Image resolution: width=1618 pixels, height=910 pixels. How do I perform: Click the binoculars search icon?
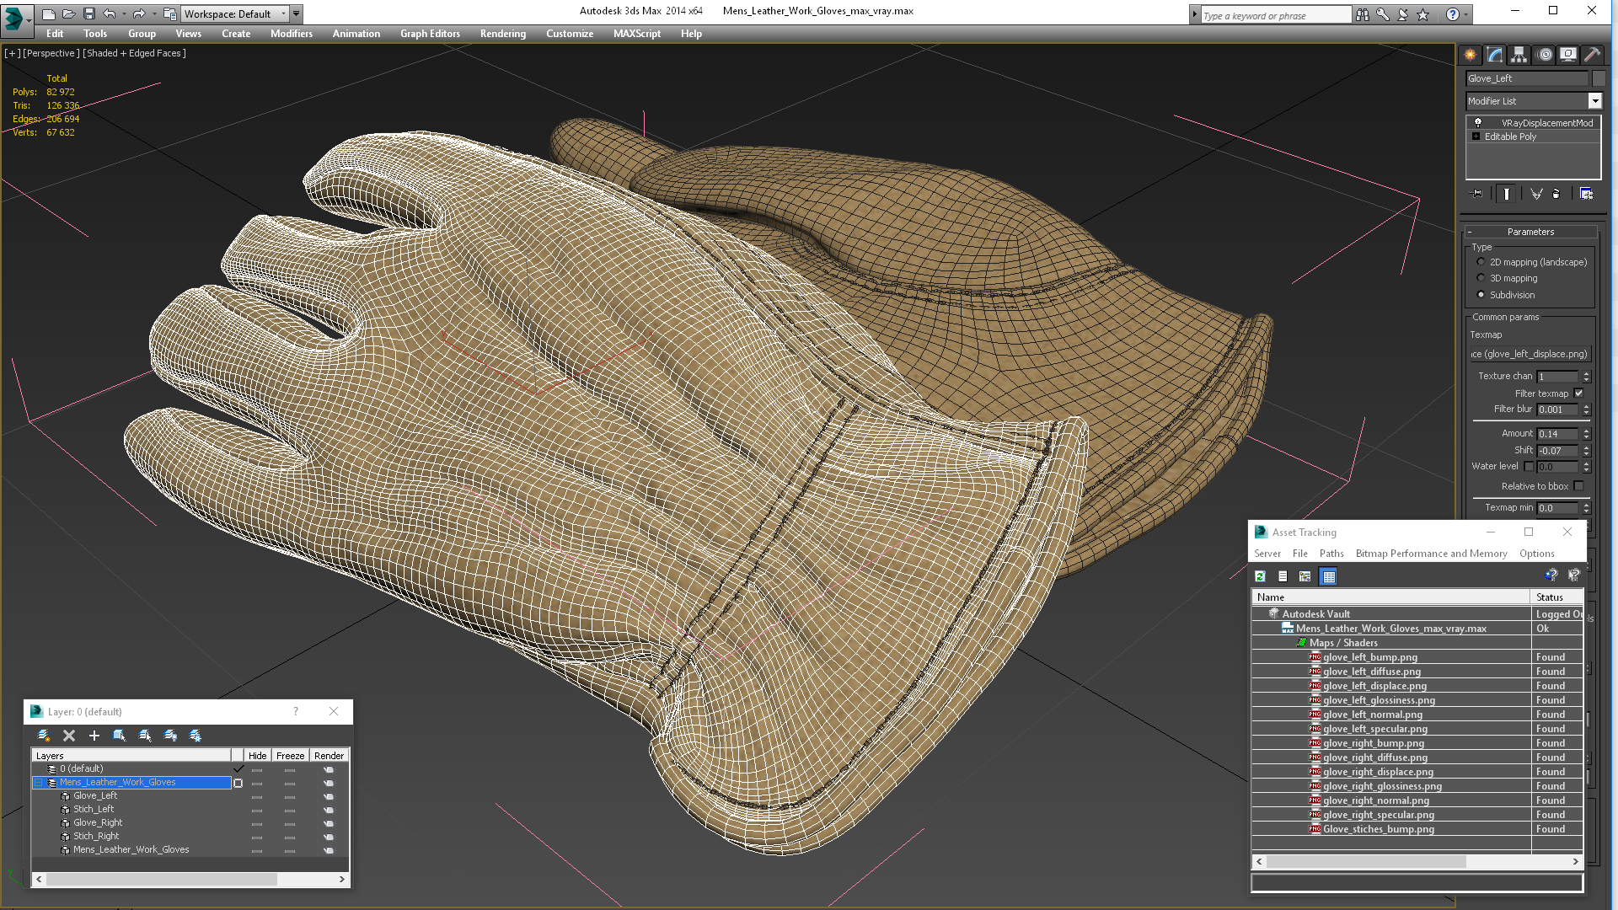(1363, 14)
